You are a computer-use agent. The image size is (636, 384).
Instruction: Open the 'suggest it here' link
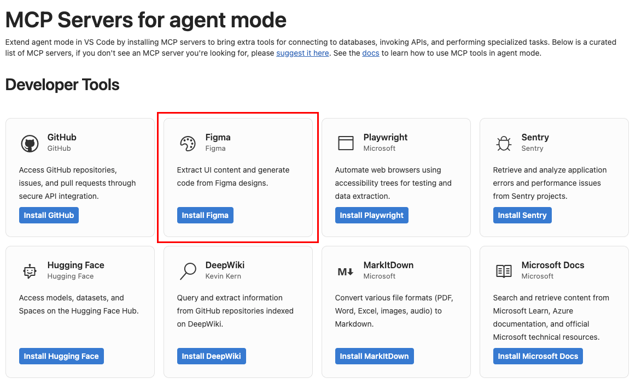pyautogui.click(x=302, y=53)
